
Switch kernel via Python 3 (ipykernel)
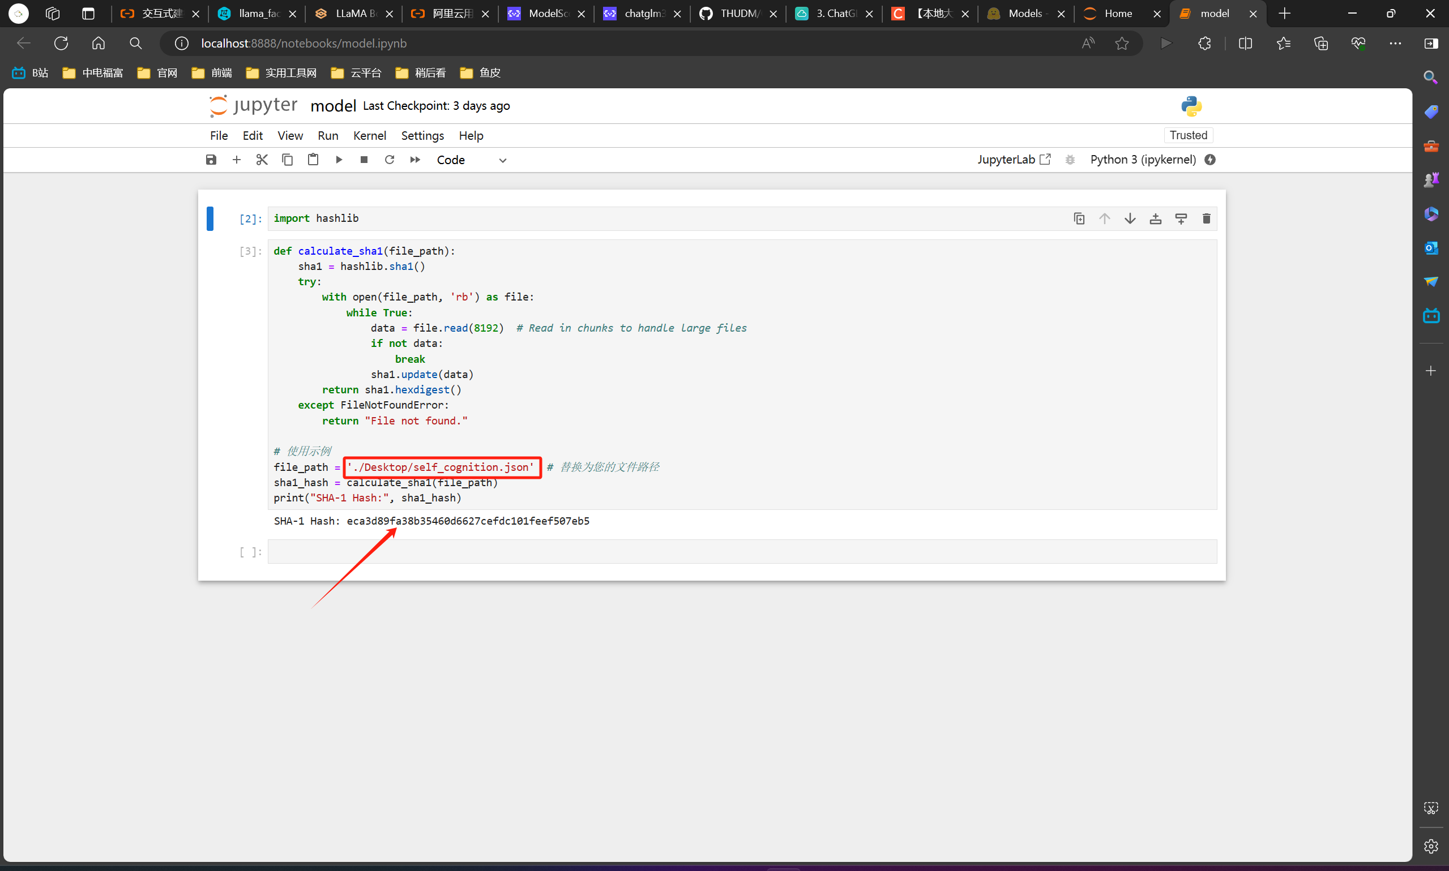click(x=1143, y=160)
